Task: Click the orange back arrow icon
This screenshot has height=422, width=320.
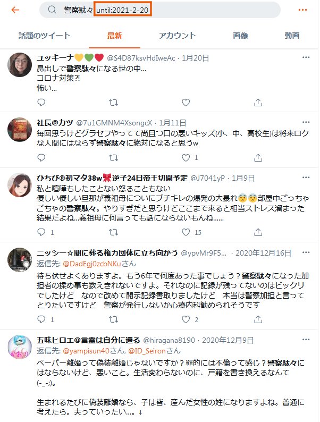Action: pyautogui.click(x=15, y=10)
